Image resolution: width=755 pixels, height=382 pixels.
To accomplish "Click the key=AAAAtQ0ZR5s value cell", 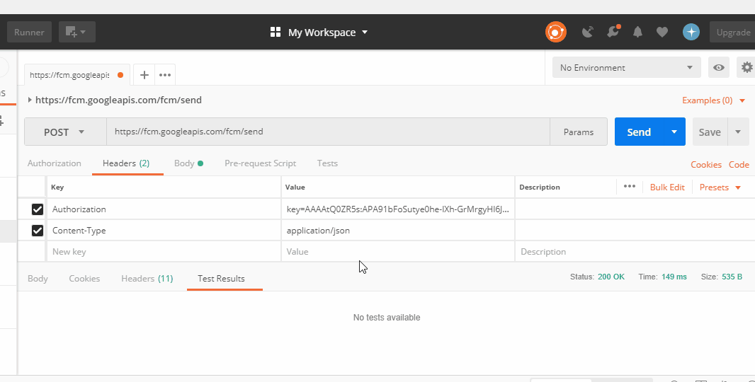I will pos(398,209).
